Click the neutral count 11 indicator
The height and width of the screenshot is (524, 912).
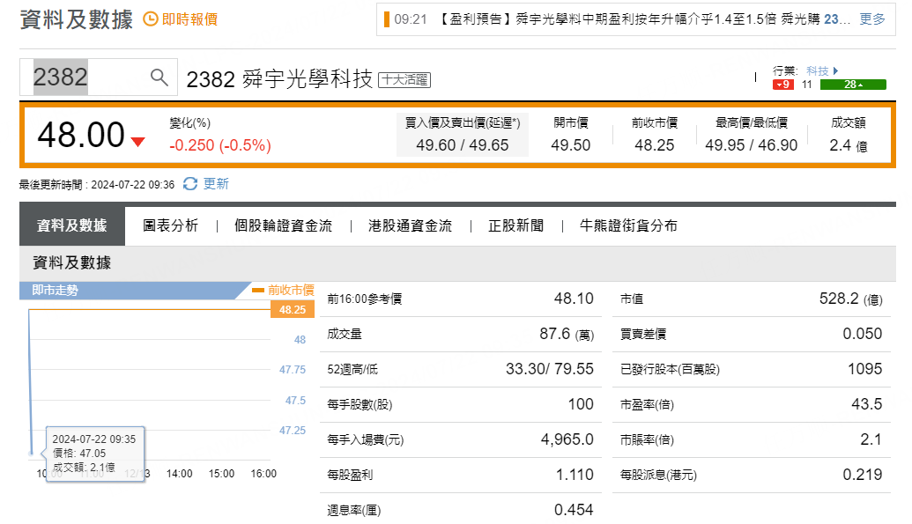click(807, 85)
